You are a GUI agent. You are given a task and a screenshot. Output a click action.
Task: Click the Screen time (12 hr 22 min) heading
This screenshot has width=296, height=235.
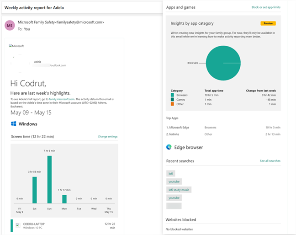point(32,136)
